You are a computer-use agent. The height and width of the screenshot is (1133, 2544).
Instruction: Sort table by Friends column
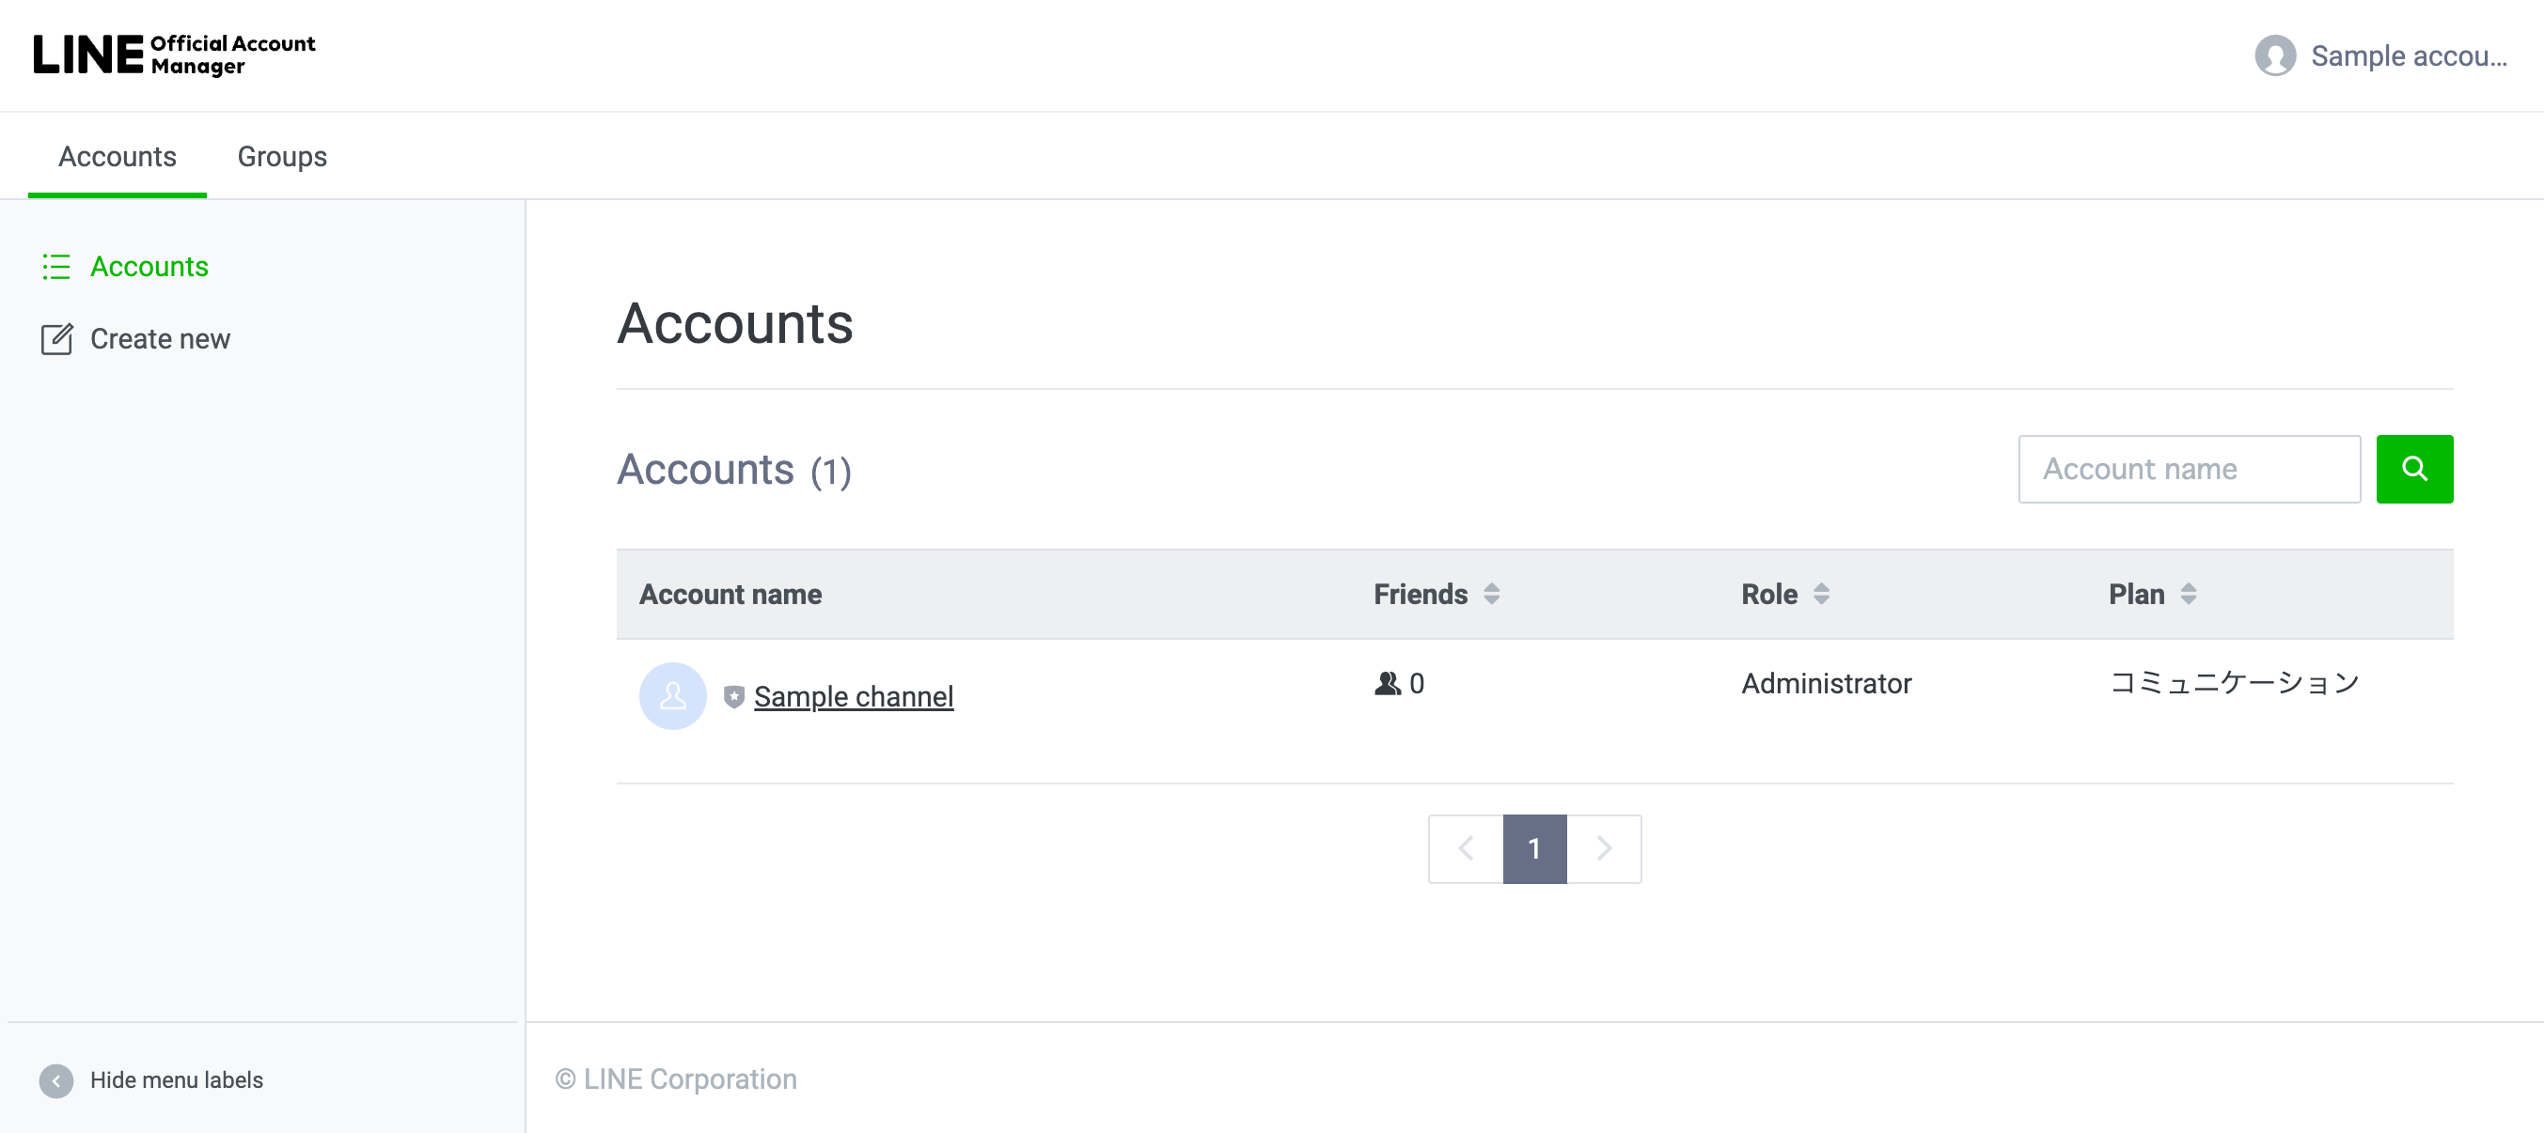[1491, 594]
